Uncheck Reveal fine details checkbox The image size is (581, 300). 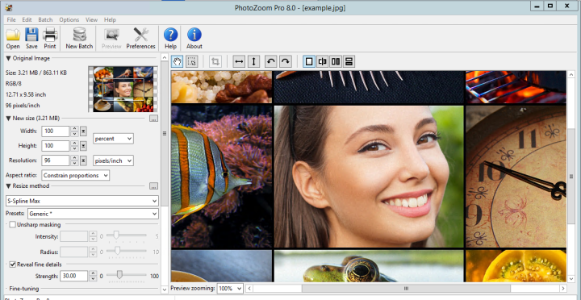[13, 265]
